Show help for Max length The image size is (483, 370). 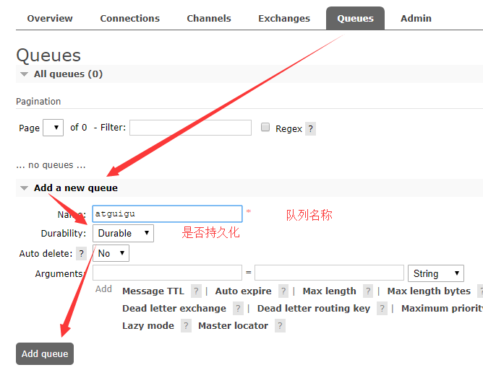coord(368,291)
